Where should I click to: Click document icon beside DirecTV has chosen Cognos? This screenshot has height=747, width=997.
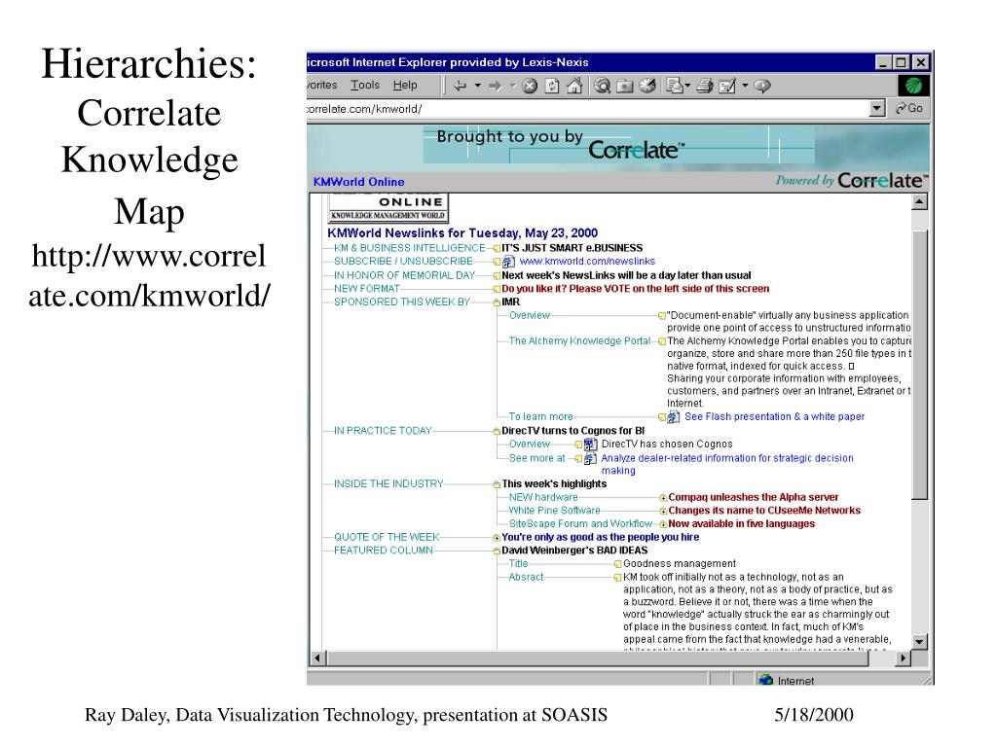pos(590,445)
